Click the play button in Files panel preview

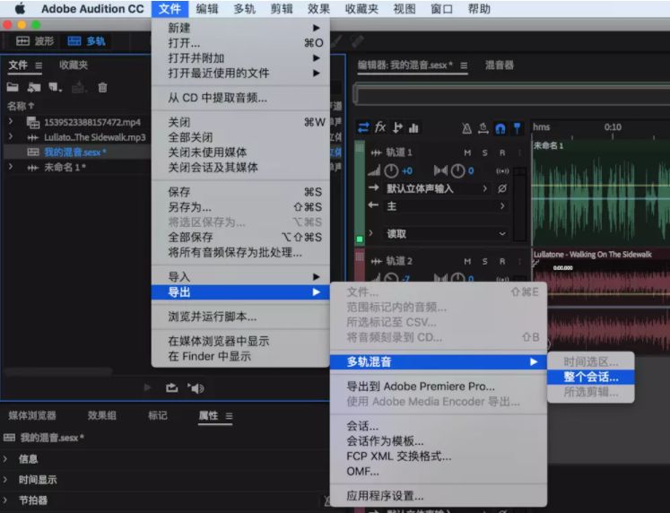(147, 387)
